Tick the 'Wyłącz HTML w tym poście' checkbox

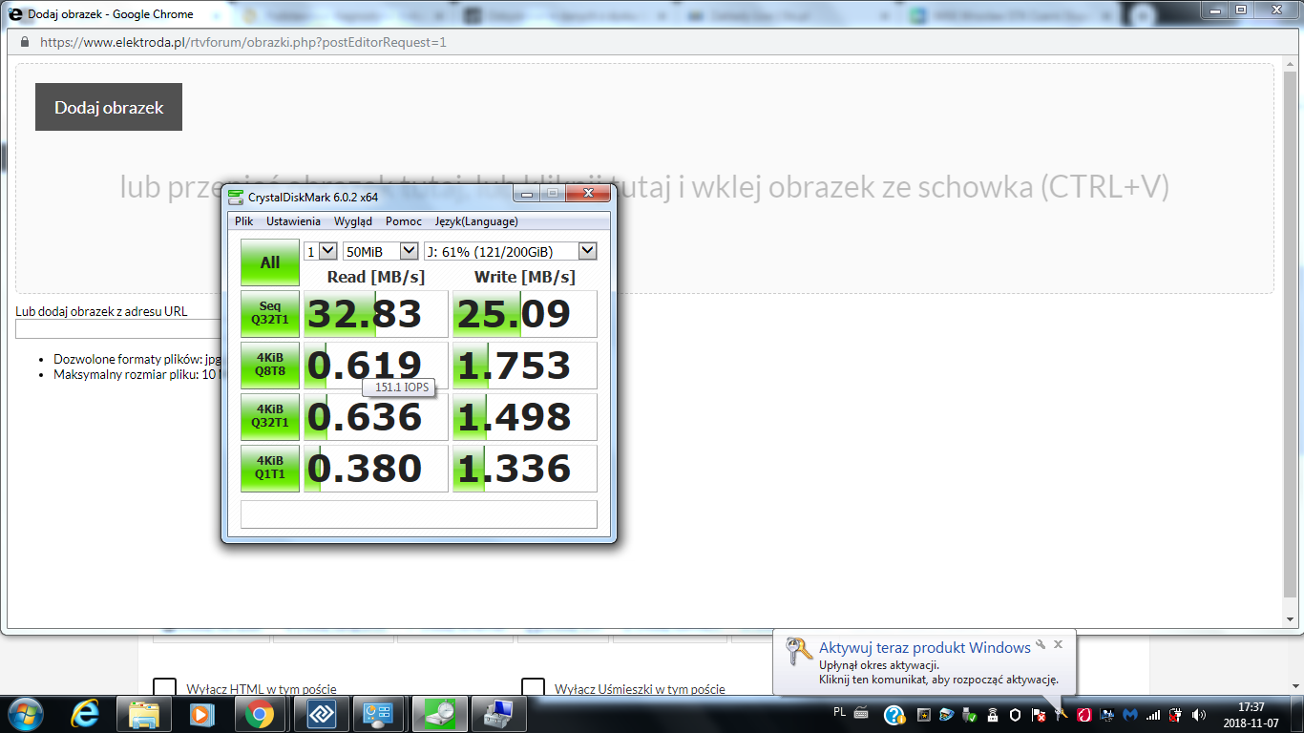tap(165, 688)
